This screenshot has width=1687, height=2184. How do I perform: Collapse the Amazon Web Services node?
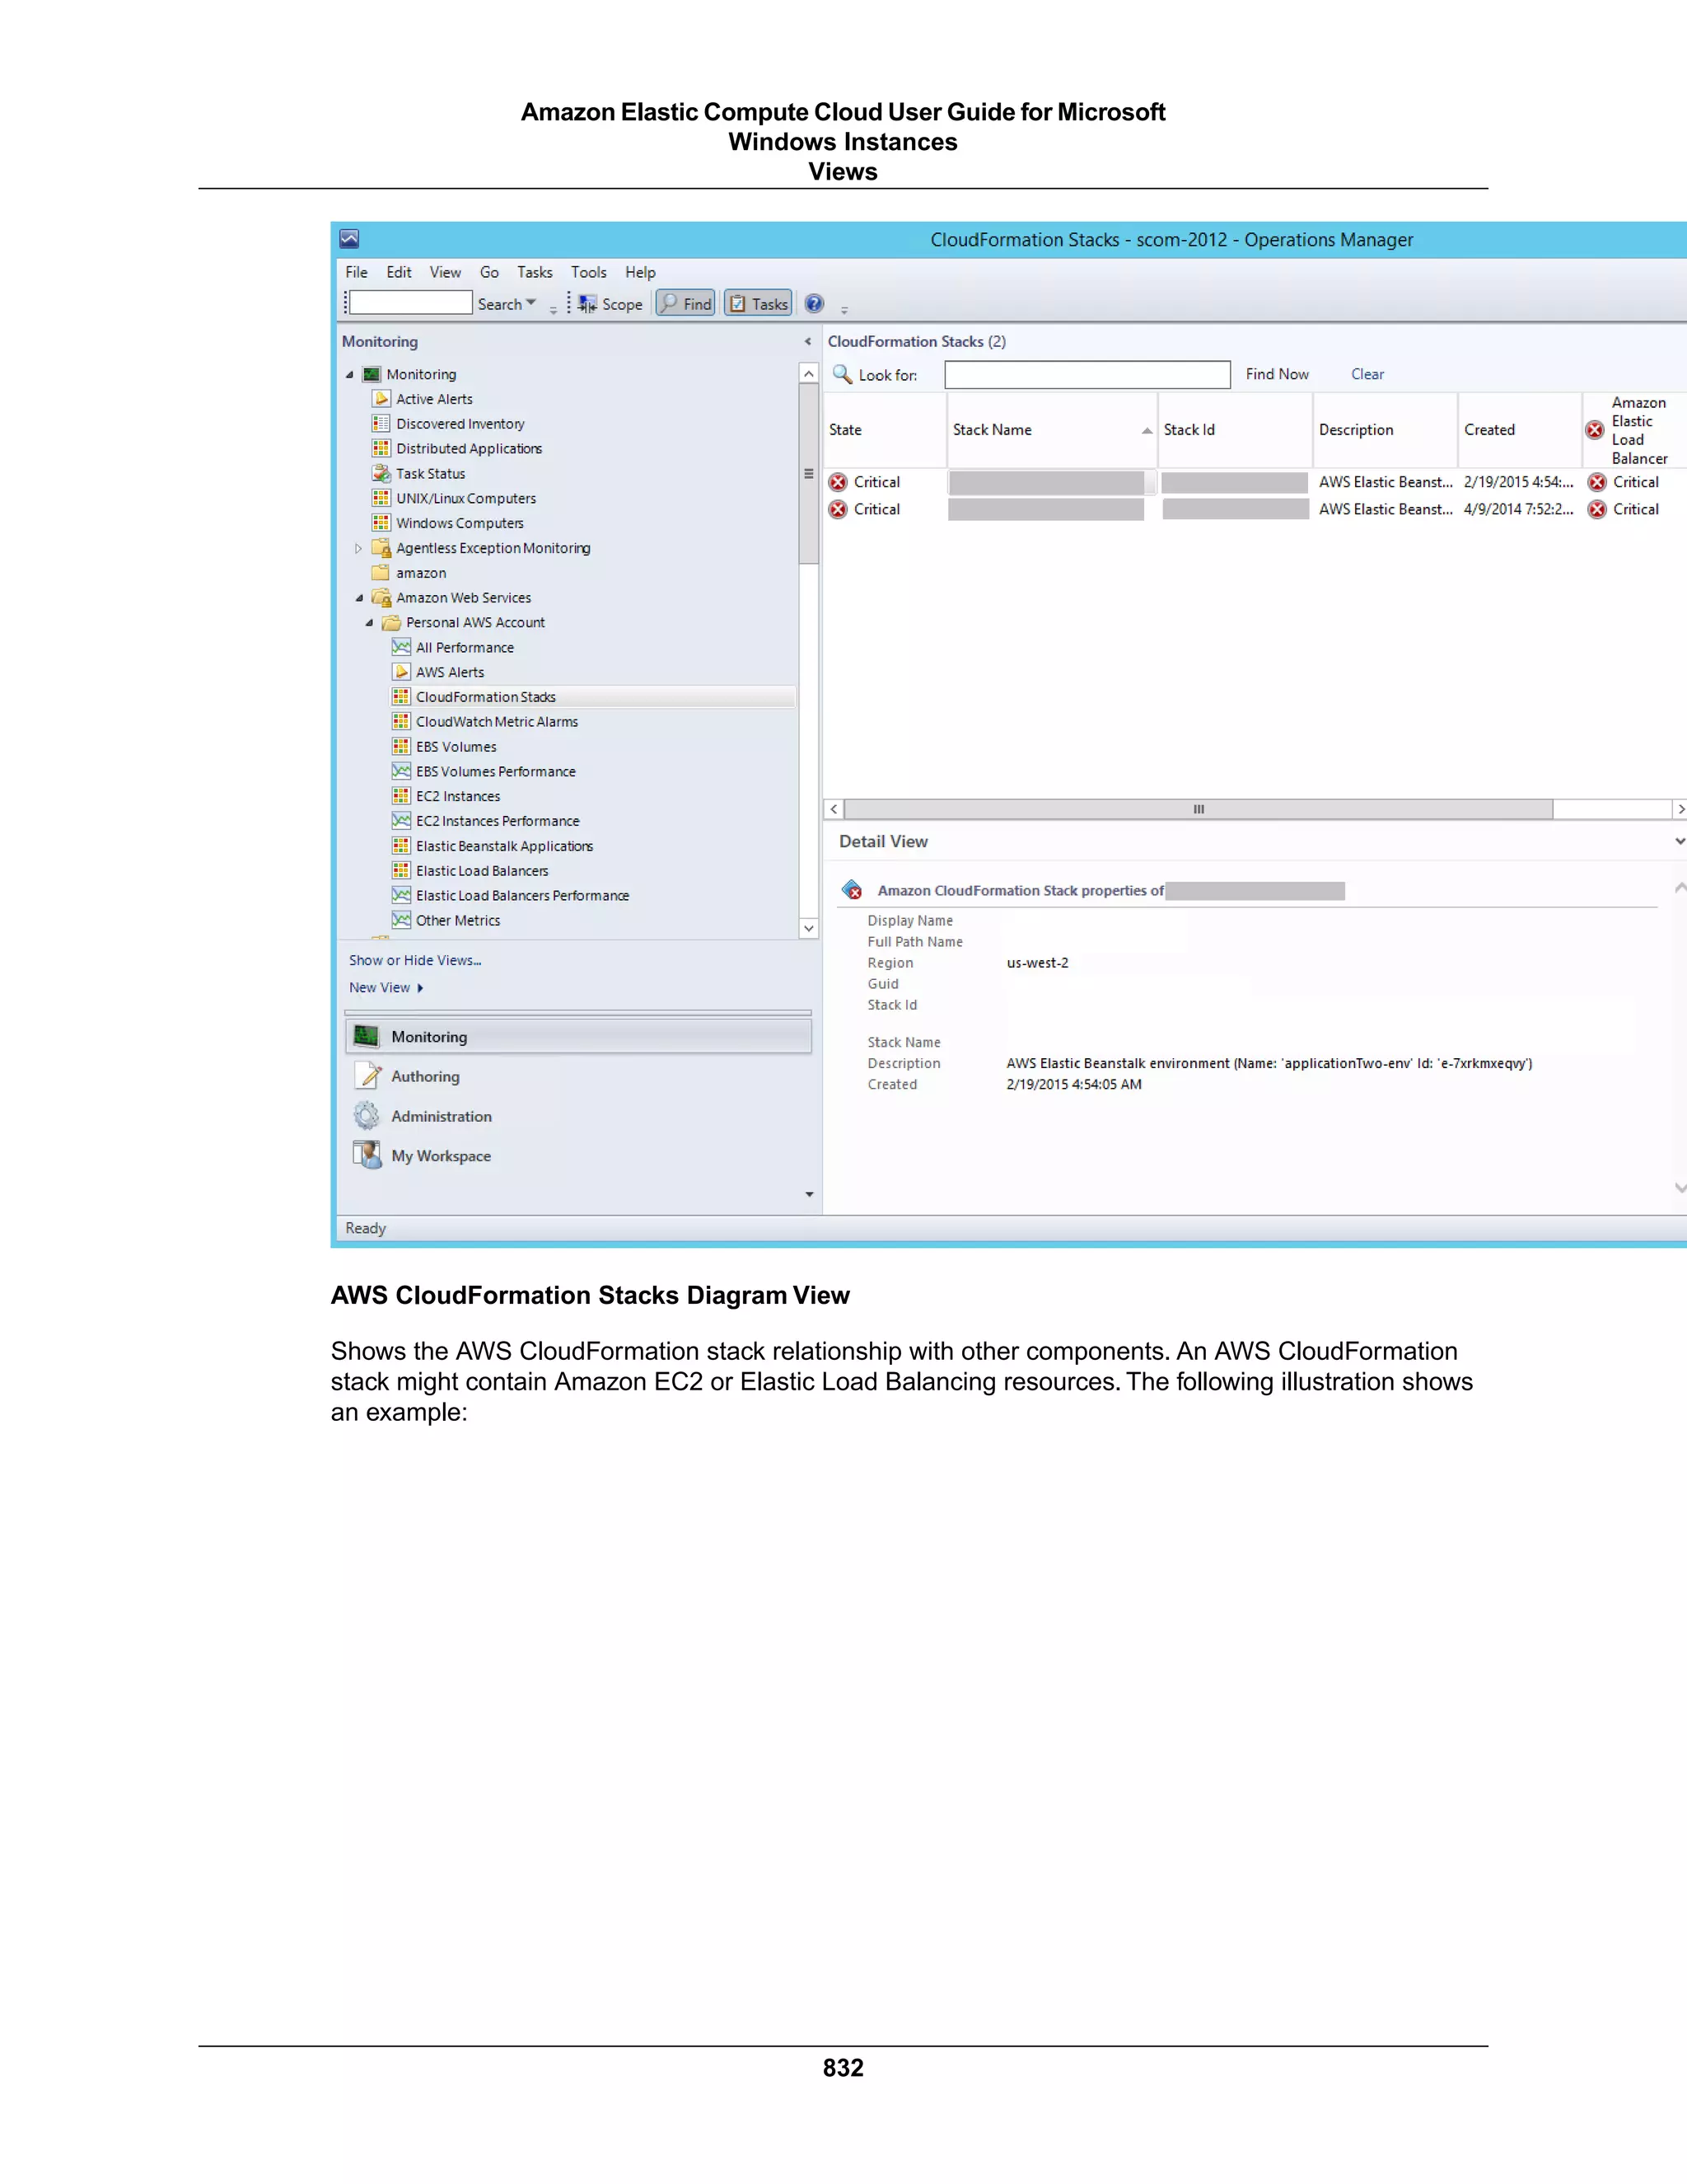[x=360, y=598]
